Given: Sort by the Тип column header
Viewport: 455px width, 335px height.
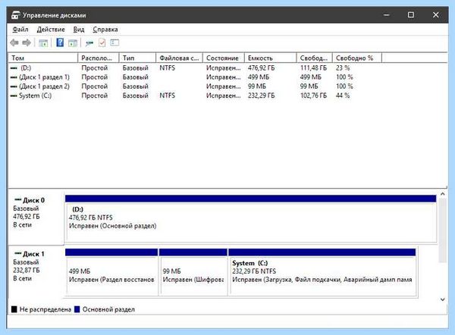Looking at the screenshot, I should [137, 58].
